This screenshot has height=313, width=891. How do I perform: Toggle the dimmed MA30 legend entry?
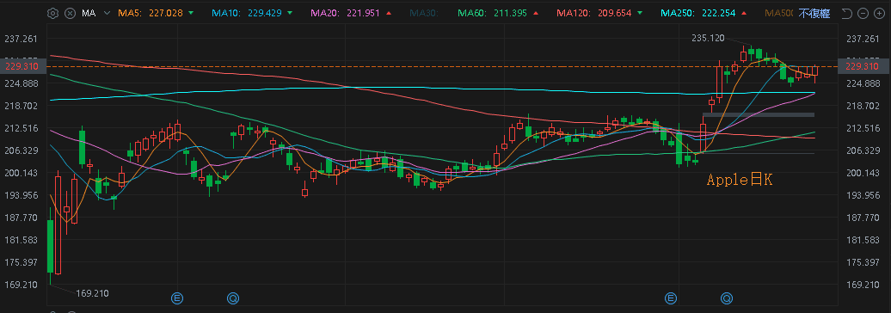(423, 13)
